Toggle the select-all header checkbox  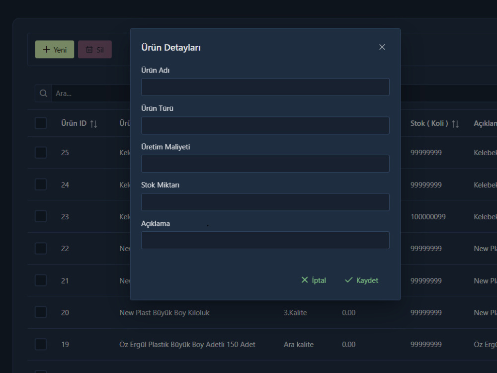[41, 123]
